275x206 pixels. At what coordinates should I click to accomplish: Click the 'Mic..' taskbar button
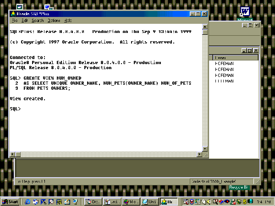coord(131,201)
